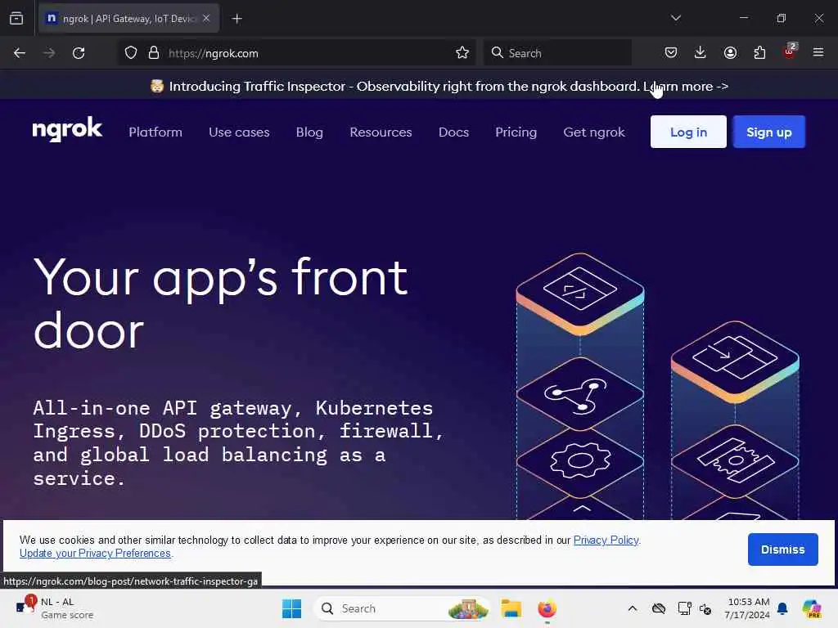Launch the Copilot preview icon
This screenshot has width=838, height=628.
(x=812, y=608)
